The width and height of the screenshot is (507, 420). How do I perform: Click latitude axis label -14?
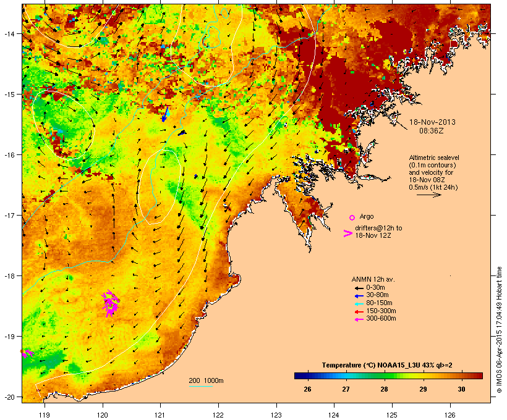tap(9, 33)
